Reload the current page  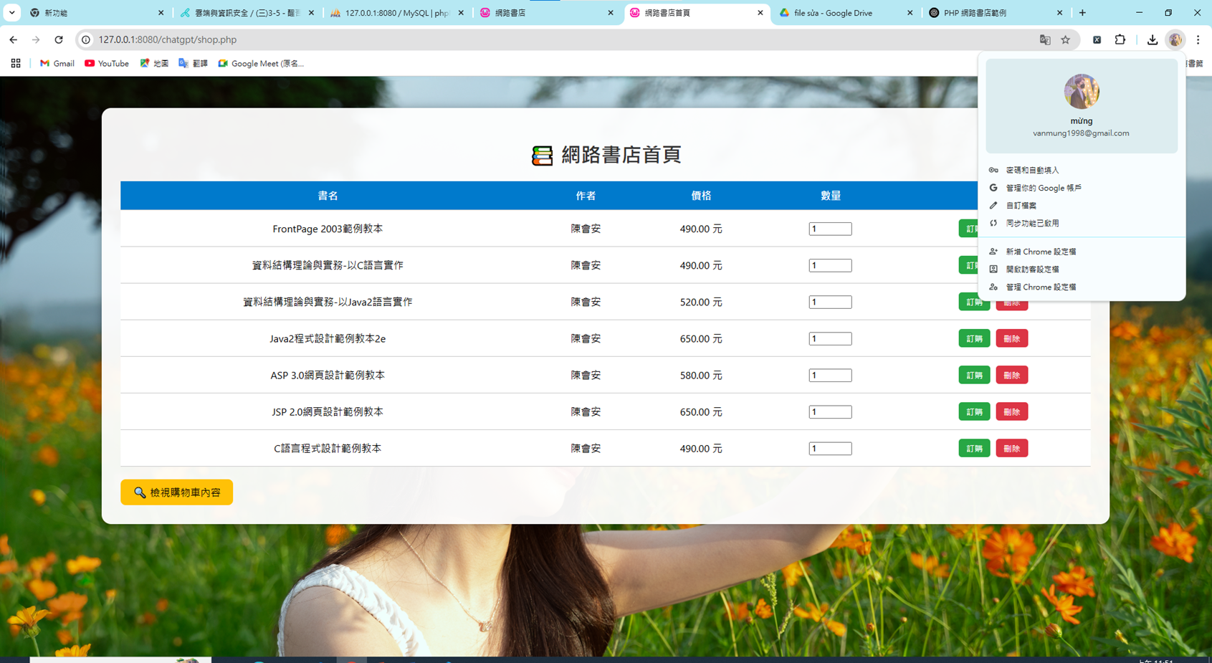59,40
